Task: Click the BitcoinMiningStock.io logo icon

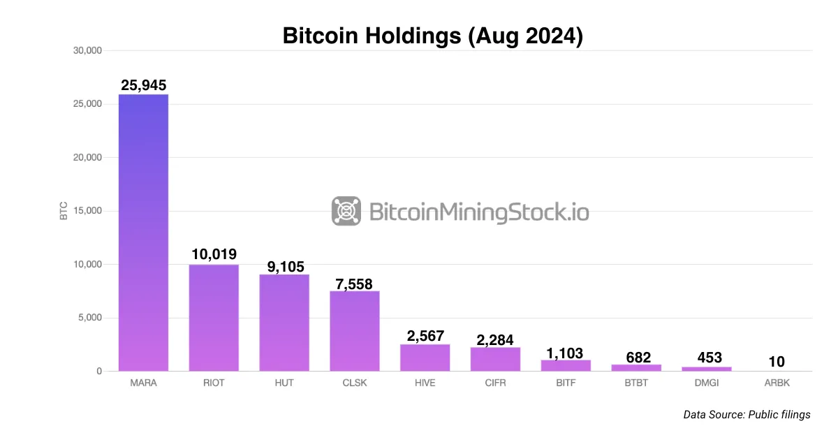Action: [x=346, y=210]
